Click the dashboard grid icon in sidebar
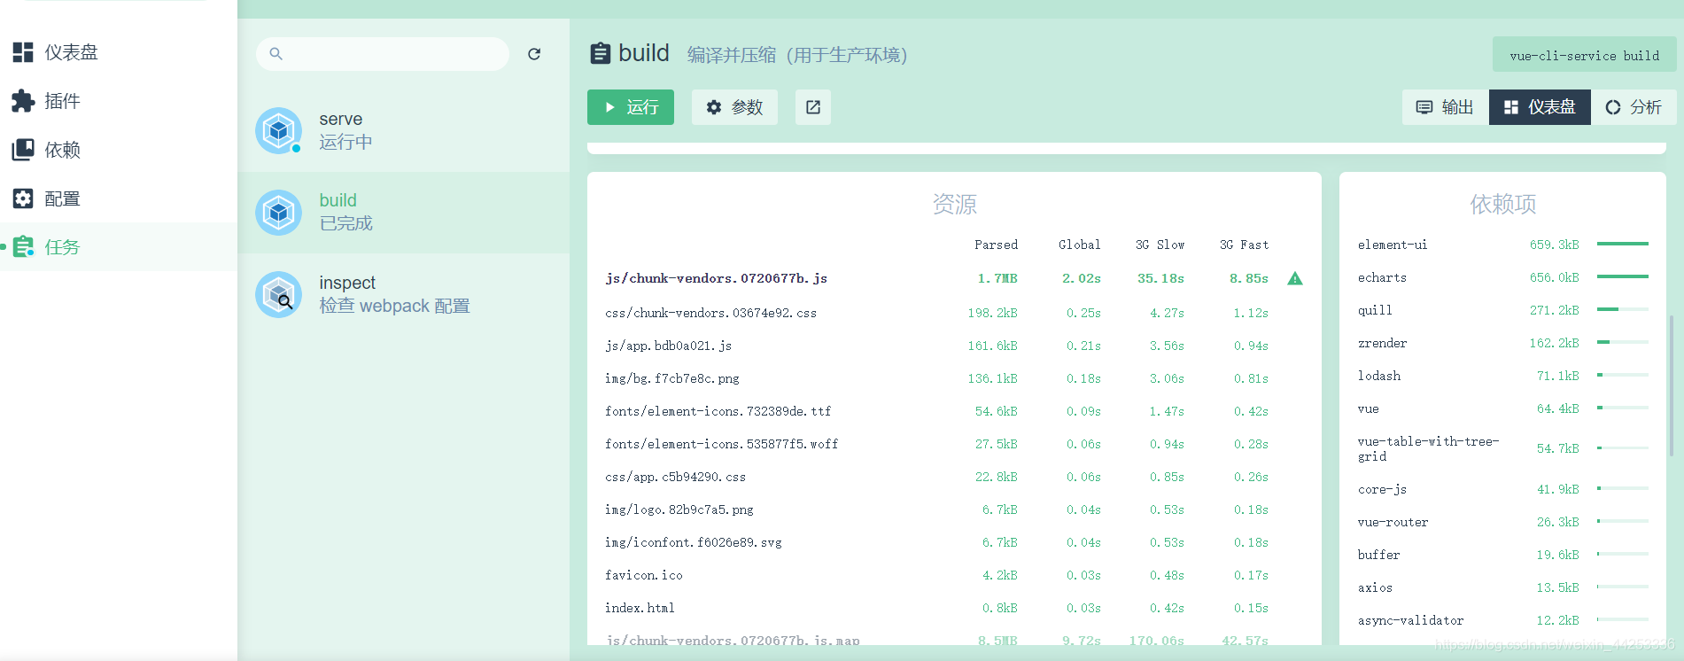The width and height of the screenshot is (1684, 661). click(23, 52)
